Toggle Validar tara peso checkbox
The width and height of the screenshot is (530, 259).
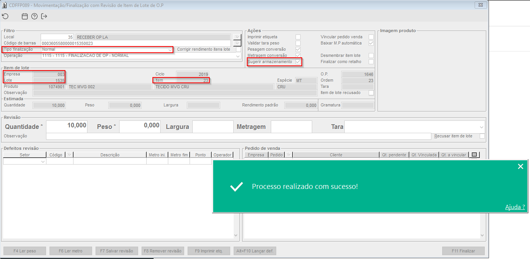click(x=298, y=43)
